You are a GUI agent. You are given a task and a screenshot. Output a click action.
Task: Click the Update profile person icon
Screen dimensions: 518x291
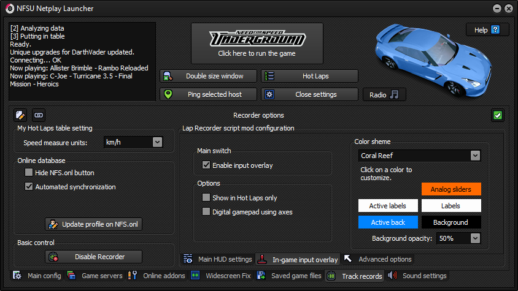tap(53, 224)
